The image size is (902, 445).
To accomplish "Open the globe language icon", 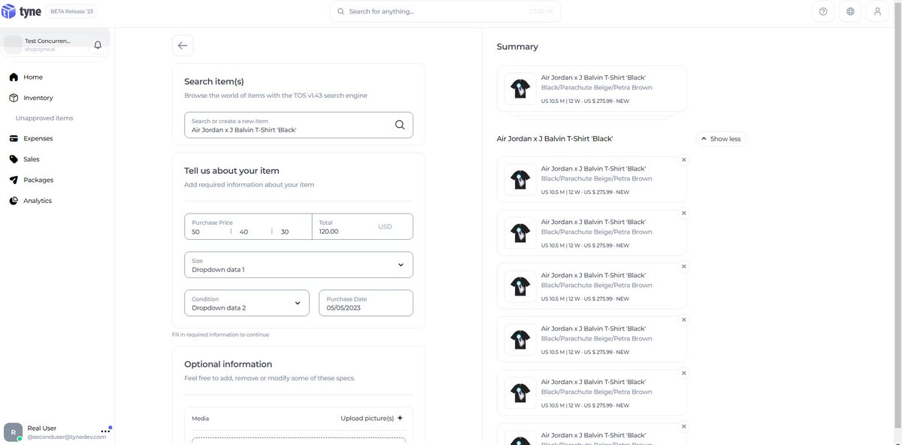I will pos(850,11).
